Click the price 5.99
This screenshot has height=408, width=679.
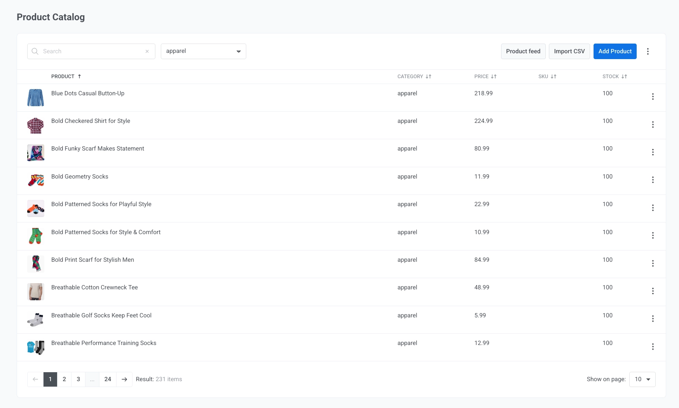480,315
